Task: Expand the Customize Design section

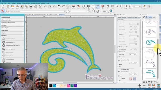Action: point(12,20)
